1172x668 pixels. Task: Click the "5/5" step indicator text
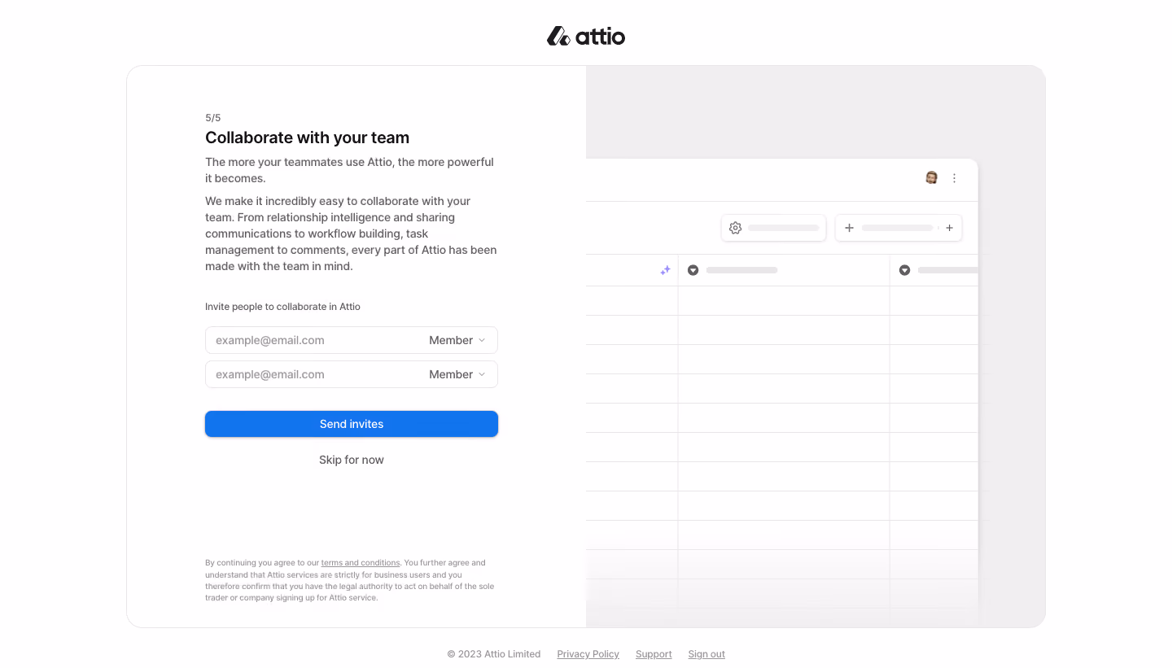(x=213, y=118)
